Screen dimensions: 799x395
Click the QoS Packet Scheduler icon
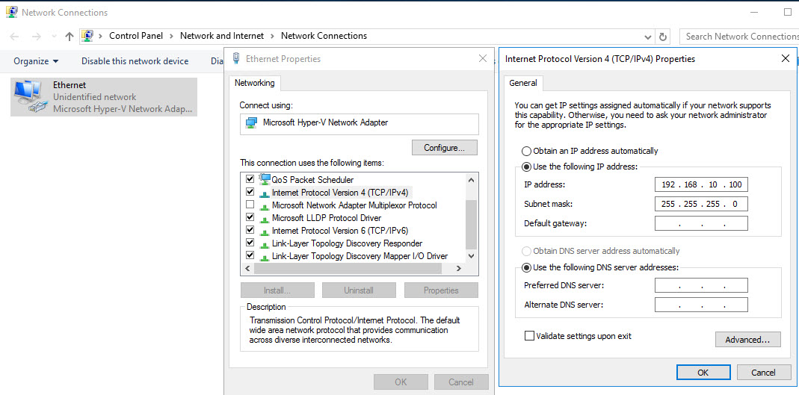pos(264,178)
